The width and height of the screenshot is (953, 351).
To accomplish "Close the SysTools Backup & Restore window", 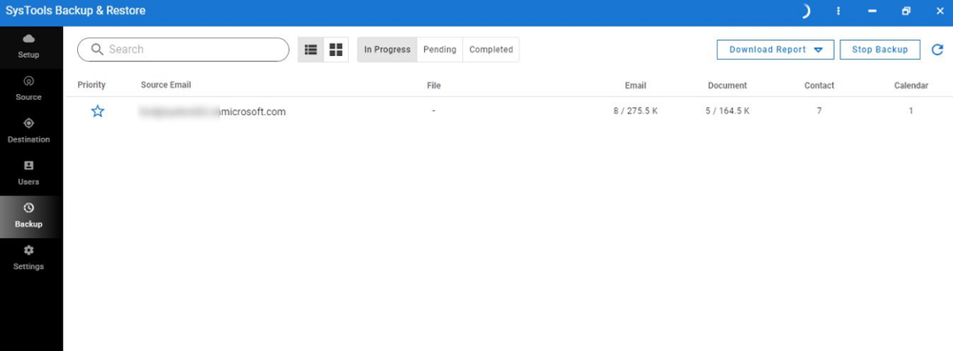I will (x=940, y=10).
